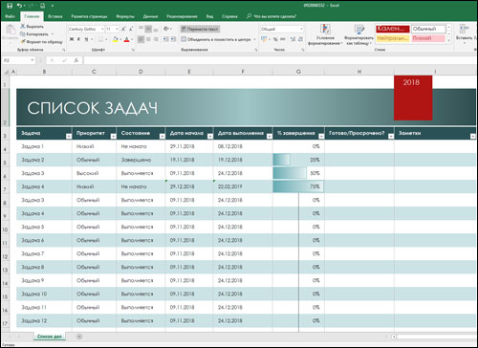478x348 pixels.
Task: Open filter arrow on Задача column
Action: point(69,137)
